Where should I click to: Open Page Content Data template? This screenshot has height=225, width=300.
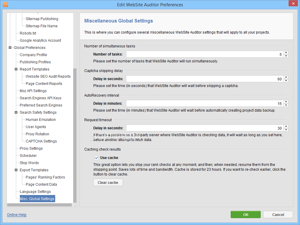[41, 184]
